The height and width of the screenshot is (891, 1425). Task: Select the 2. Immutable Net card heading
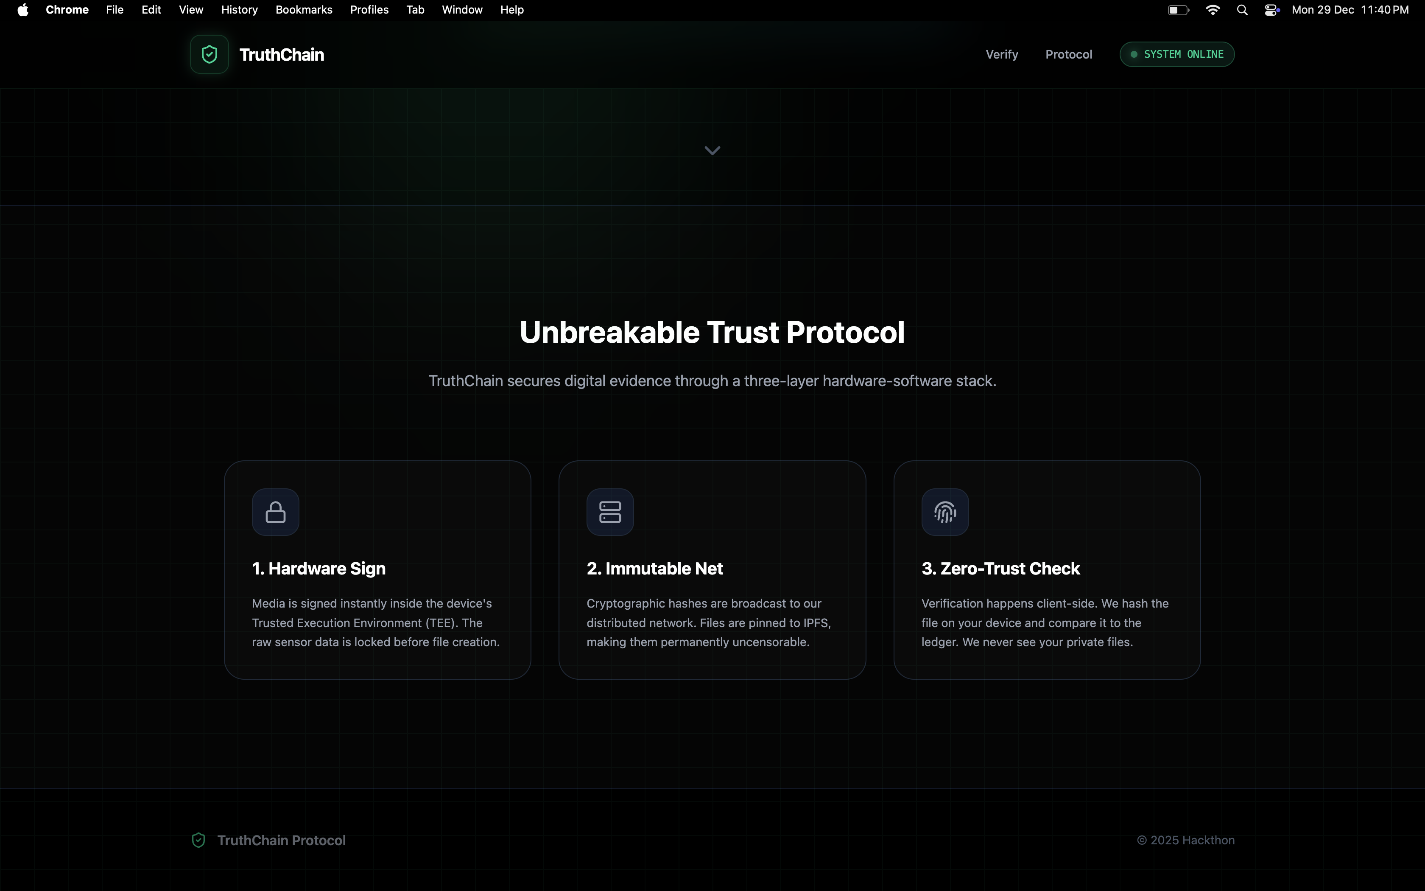654,568
